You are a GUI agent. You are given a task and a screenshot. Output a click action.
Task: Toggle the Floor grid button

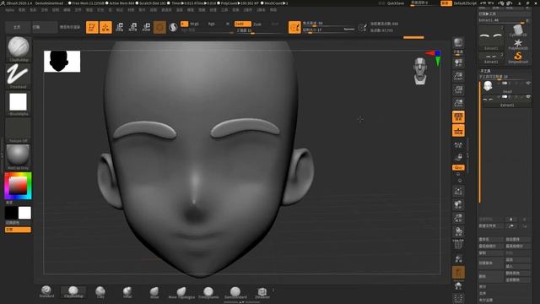coord(458,131)
